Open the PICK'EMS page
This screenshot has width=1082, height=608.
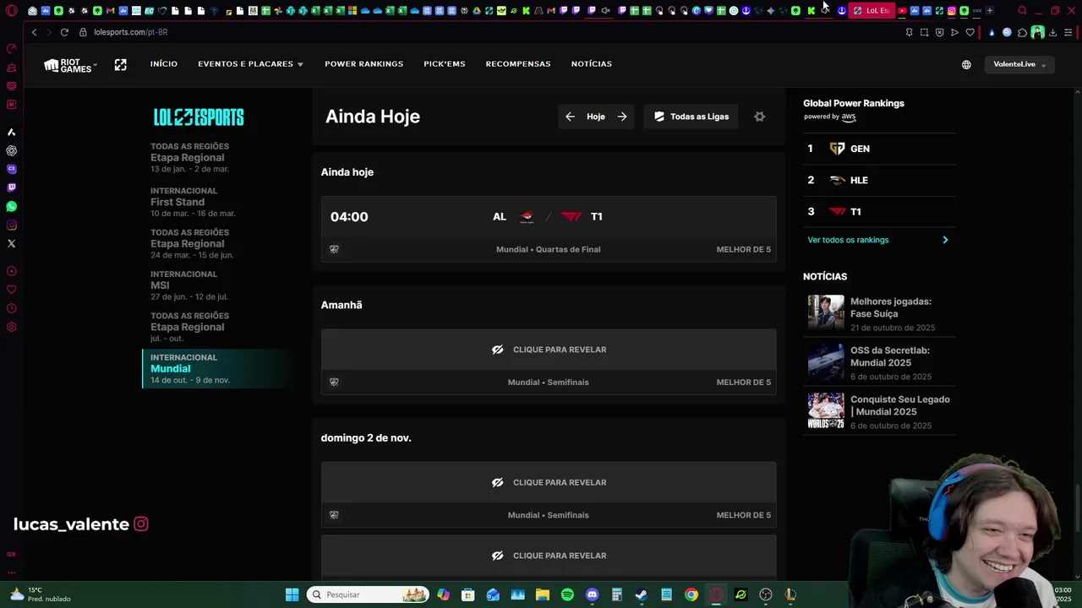[x=445, y=64]
